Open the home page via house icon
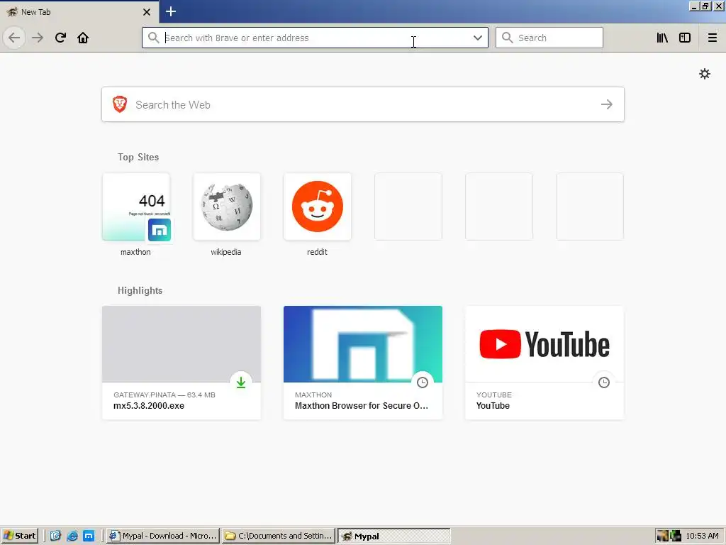This screenshot has height=545, width=726. [x=83, y=38]
